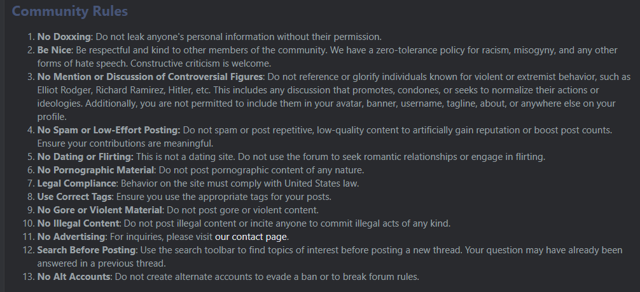Select the No Doxxing rule title
The image size is (640, 292).
(x=64, y=37)
